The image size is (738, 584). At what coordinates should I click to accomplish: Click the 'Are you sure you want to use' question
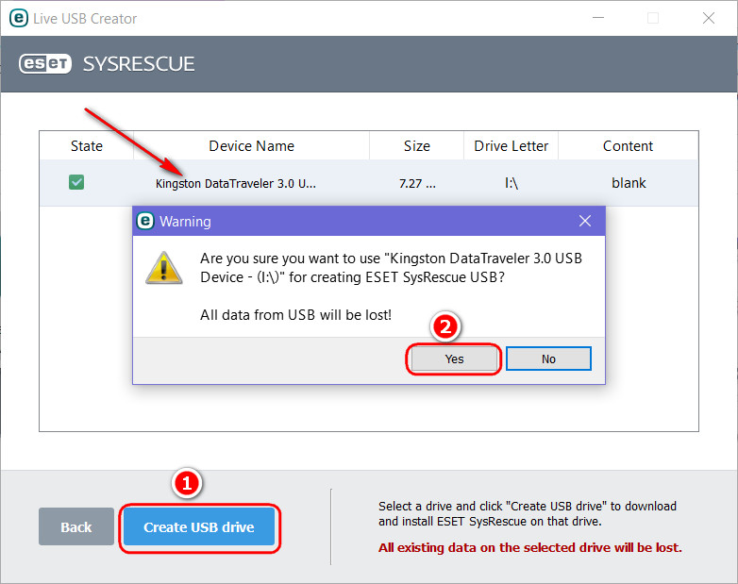[391, 268]
